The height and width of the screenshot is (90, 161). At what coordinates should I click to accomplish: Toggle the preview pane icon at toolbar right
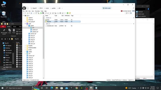(x=131, y=13)
